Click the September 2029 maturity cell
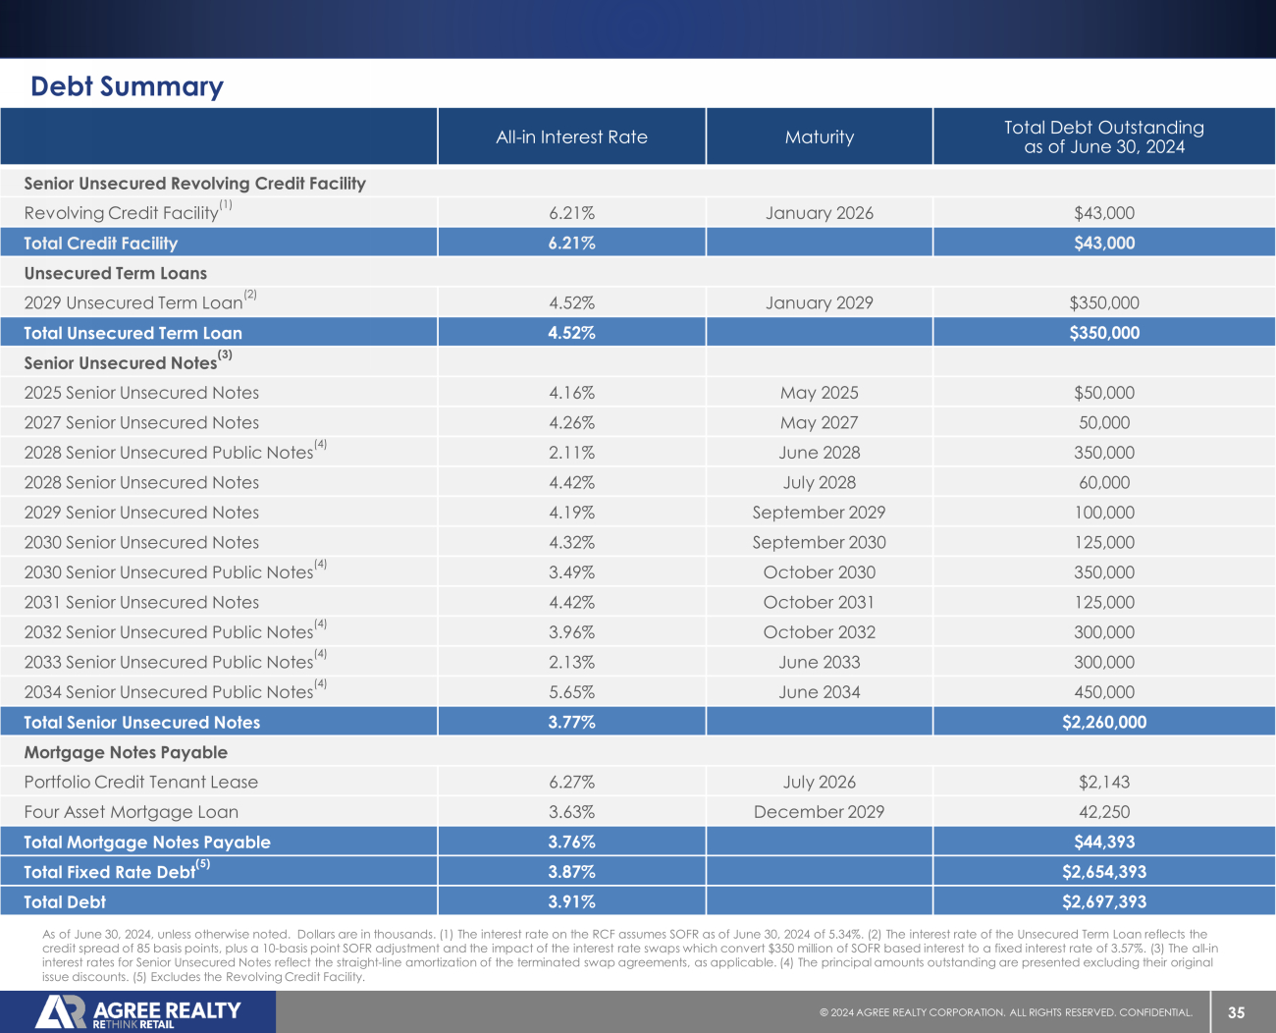The width and height of the screenshot is (1276, 1033). coord(819,513)
